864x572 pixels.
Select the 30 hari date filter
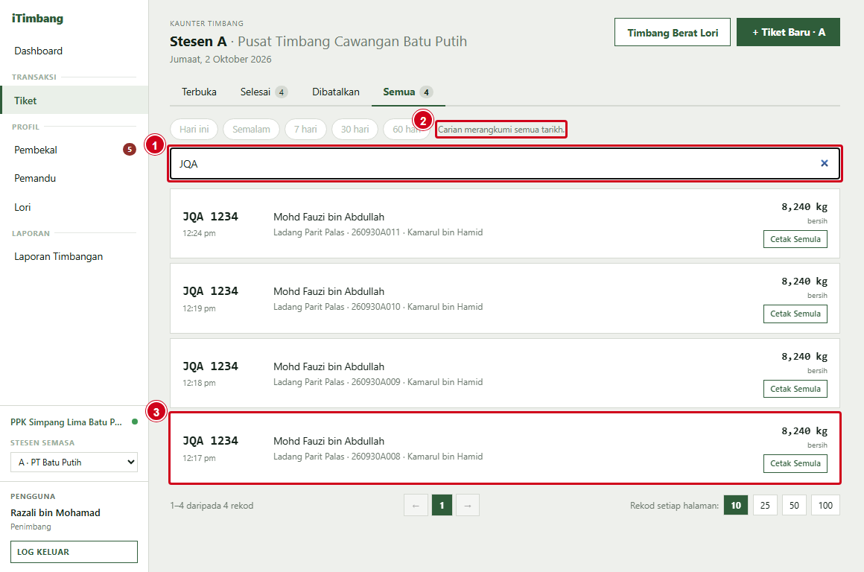pos(355,130)
